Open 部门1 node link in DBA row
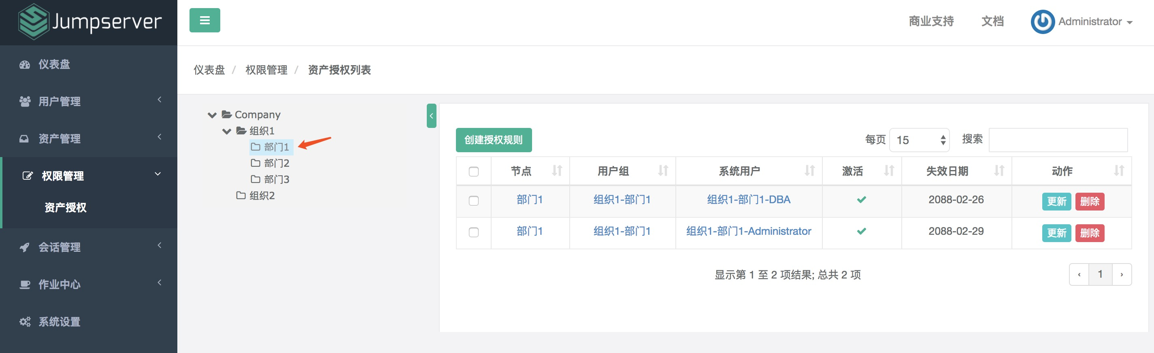 tap(530, 200)
